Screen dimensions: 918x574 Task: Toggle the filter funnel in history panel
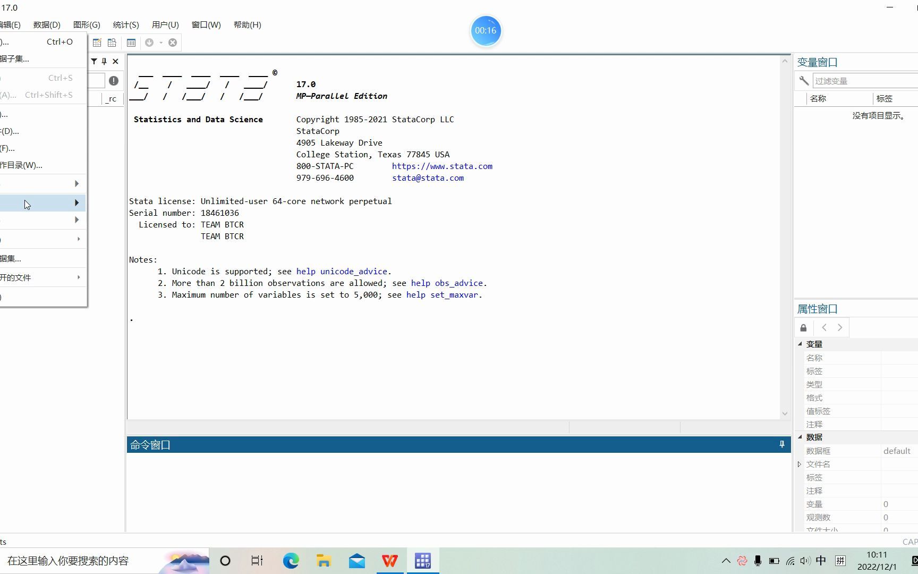click(94, 61)
